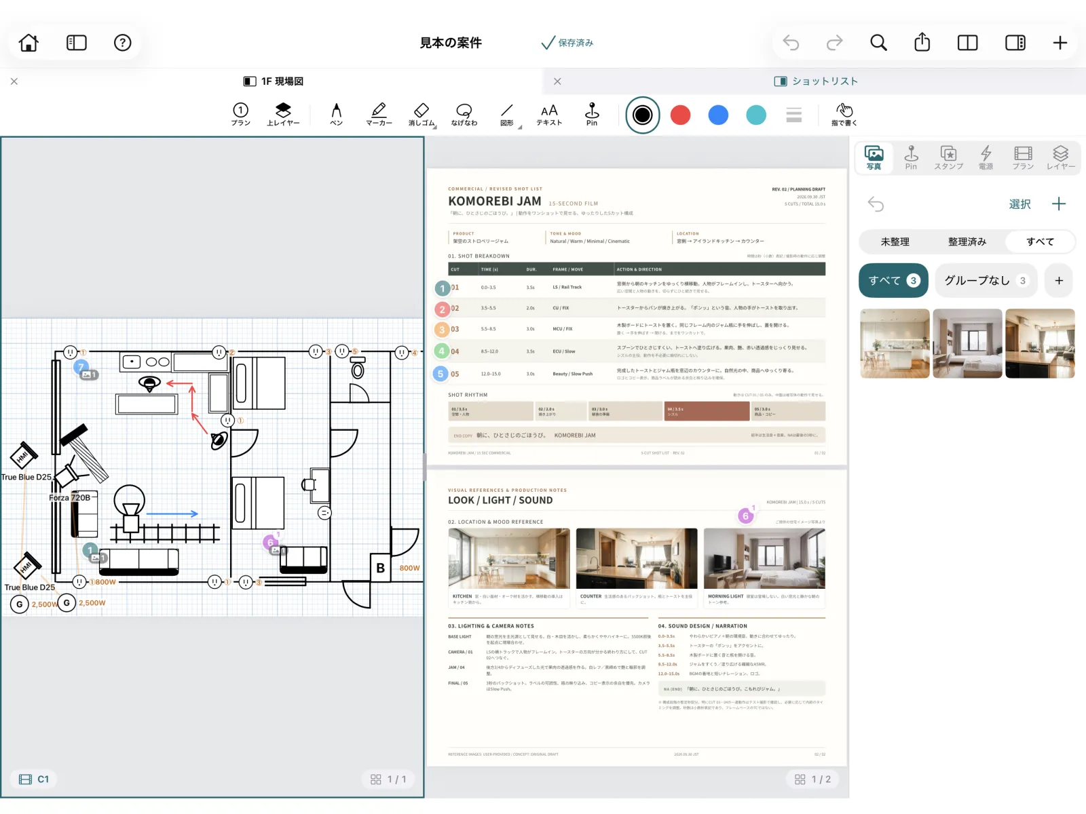The image size is (1086, 814).
Task: Switch to split view layout icon
Action: tap(967, 43)
